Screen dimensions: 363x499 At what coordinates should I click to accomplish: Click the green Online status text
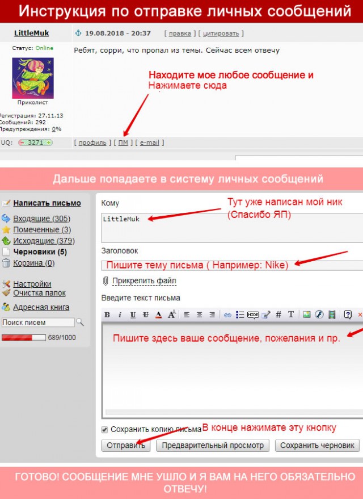[x=44, y=48]
